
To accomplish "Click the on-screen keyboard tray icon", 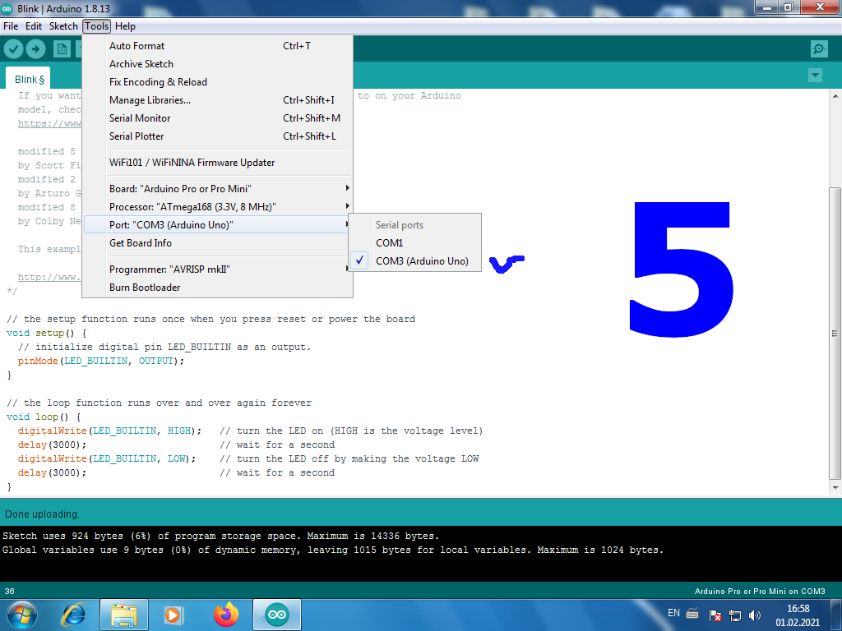I will (x=692, y=614).
